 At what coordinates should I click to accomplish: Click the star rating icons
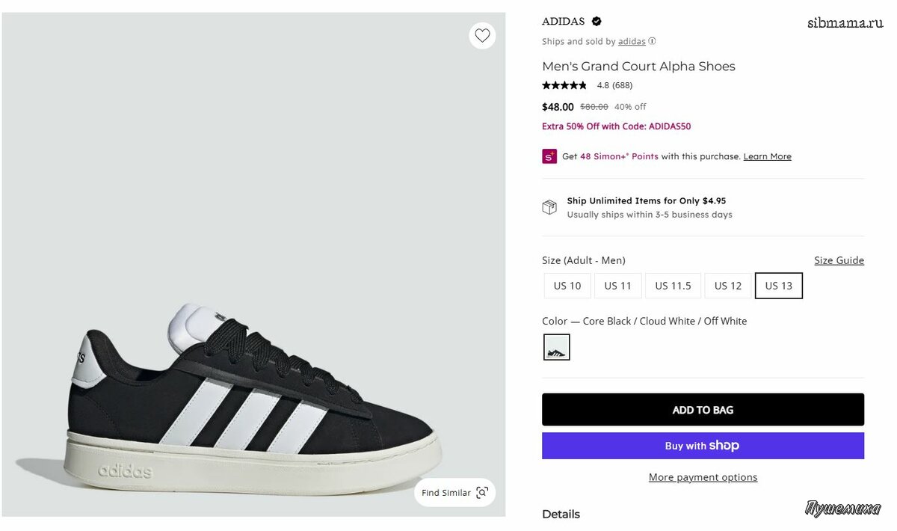(x=564, y=85)
